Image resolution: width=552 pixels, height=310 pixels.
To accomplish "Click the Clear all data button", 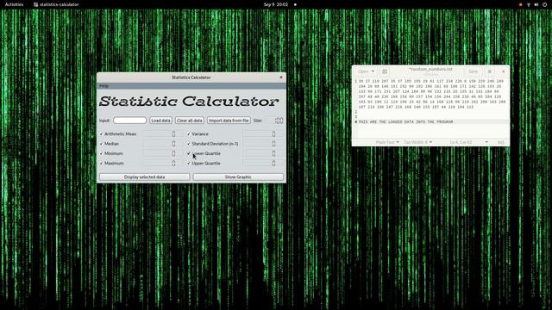I will pos(190,121).
